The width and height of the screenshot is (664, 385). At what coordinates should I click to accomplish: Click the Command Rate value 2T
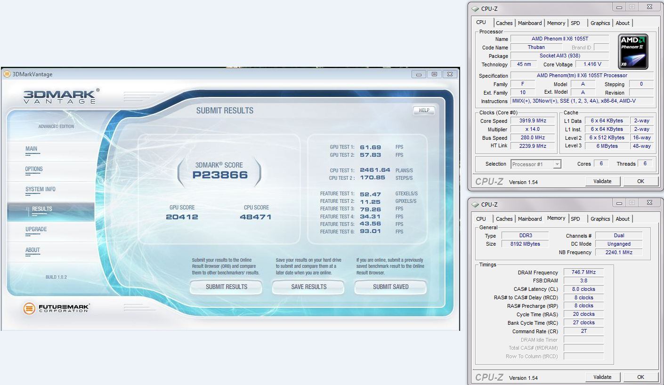(583, 331)
